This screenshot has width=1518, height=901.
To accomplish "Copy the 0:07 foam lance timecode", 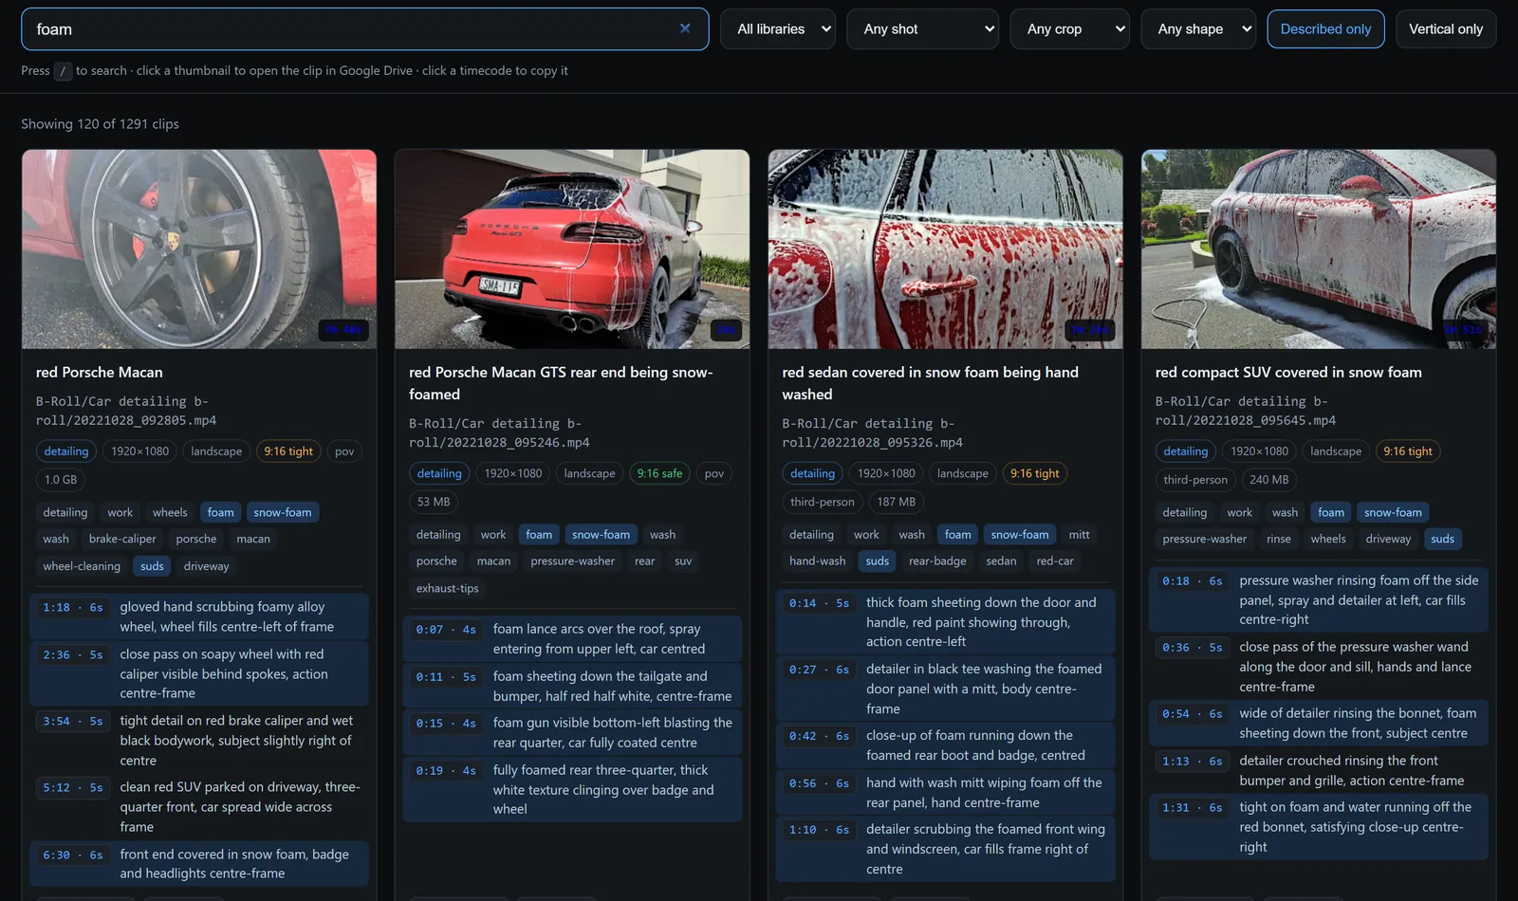I will tap(446, 629).
